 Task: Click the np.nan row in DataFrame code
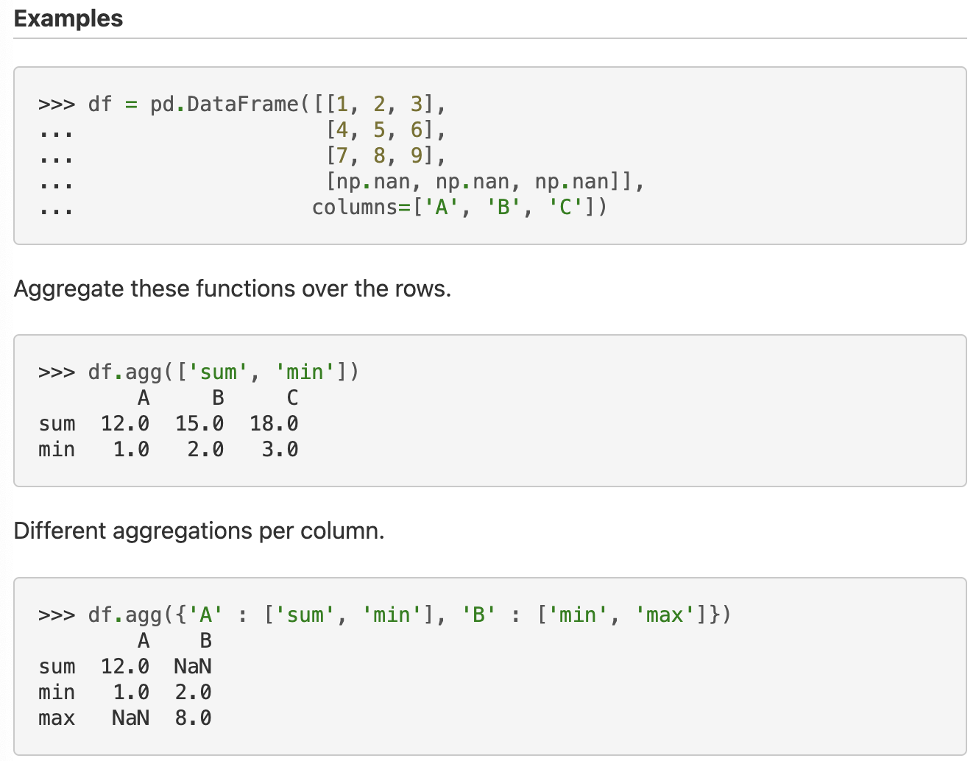coord(485,182)
